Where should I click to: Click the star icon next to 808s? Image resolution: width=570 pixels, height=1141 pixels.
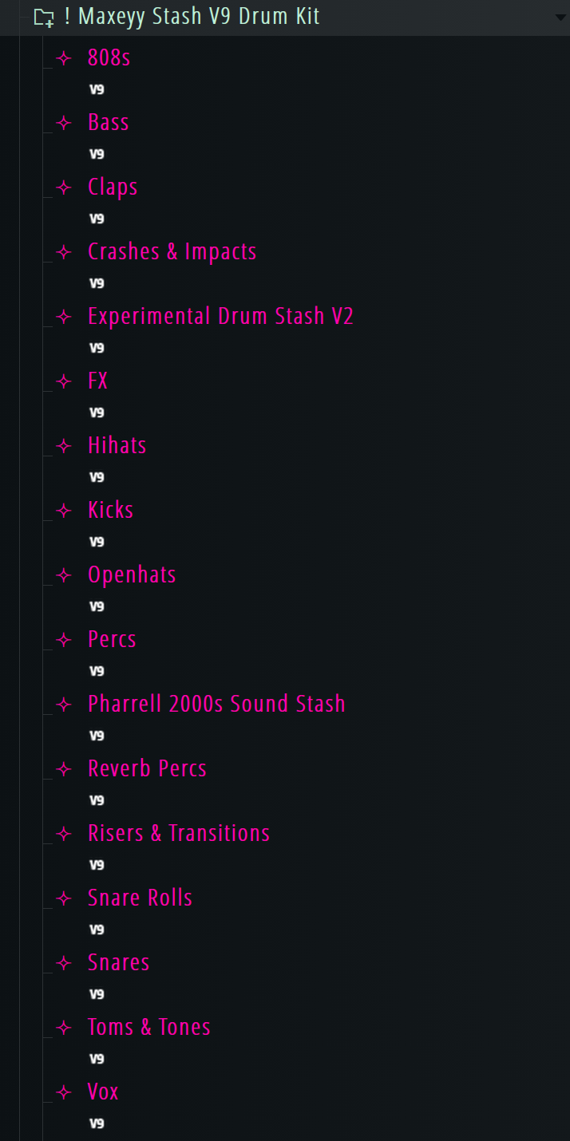tap(64, 58)
